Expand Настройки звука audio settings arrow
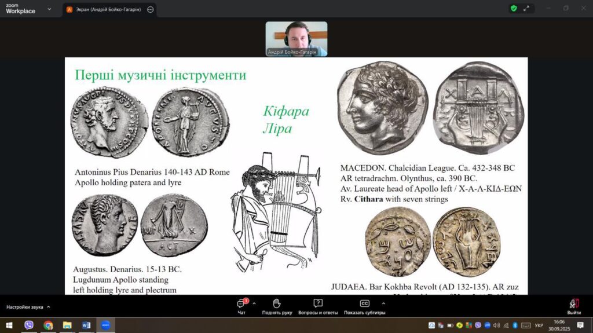 coord(49,307)
